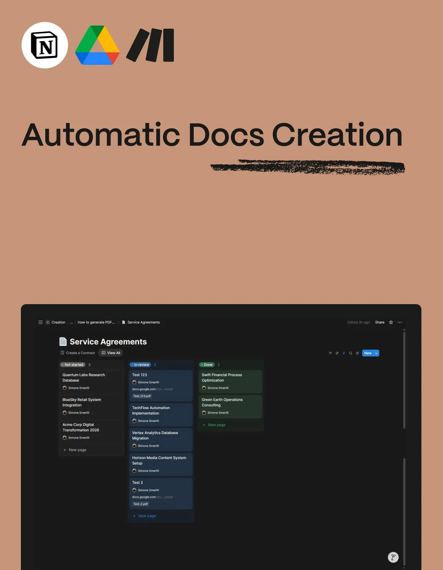Add New page under Done
443x570 pixels.
coord(231,425)
